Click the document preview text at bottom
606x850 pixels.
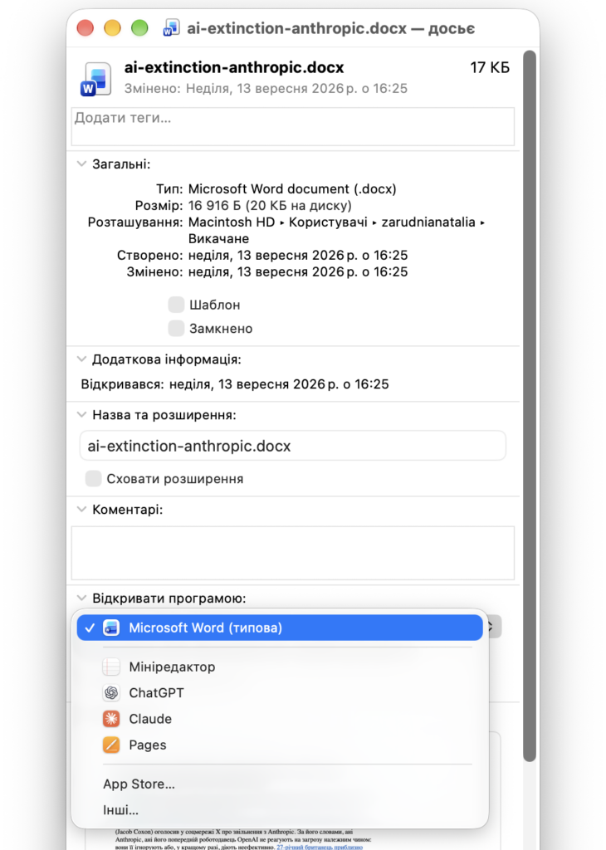[243, 839]
